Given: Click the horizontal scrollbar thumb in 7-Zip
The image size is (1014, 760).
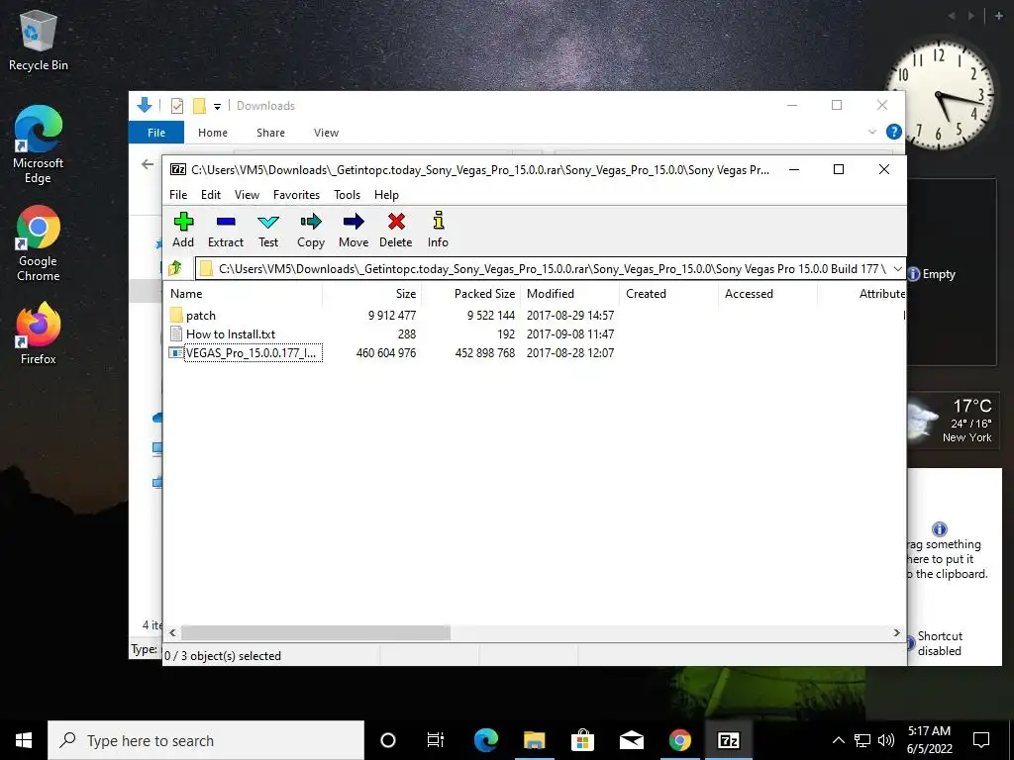Looking at the screenshot, I should tap(316, 632).
